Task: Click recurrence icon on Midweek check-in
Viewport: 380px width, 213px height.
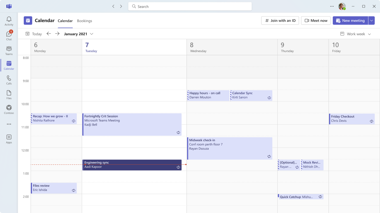Action: pos(269,157)
